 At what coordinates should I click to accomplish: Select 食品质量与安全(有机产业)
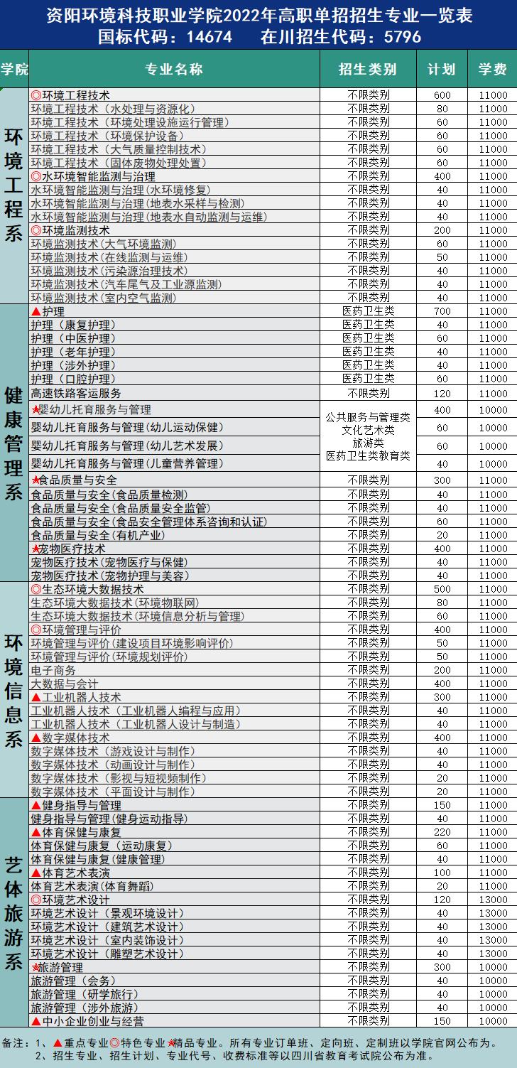point(174,535)
